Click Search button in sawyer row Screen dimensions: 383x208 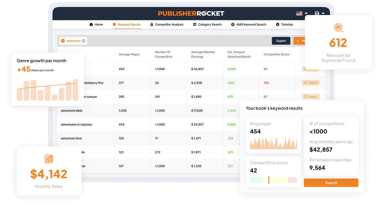tap(311, 96)
